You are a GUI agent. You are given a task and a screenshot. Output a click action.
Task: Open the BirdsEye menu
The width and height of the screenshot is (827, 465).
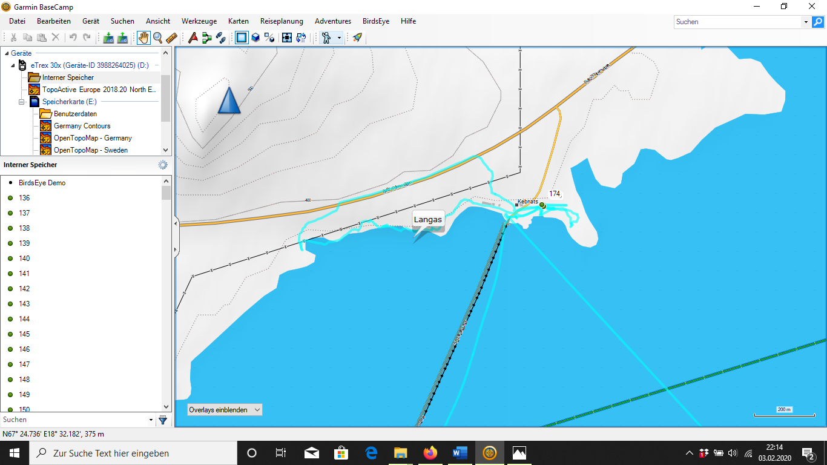[376, 21]
